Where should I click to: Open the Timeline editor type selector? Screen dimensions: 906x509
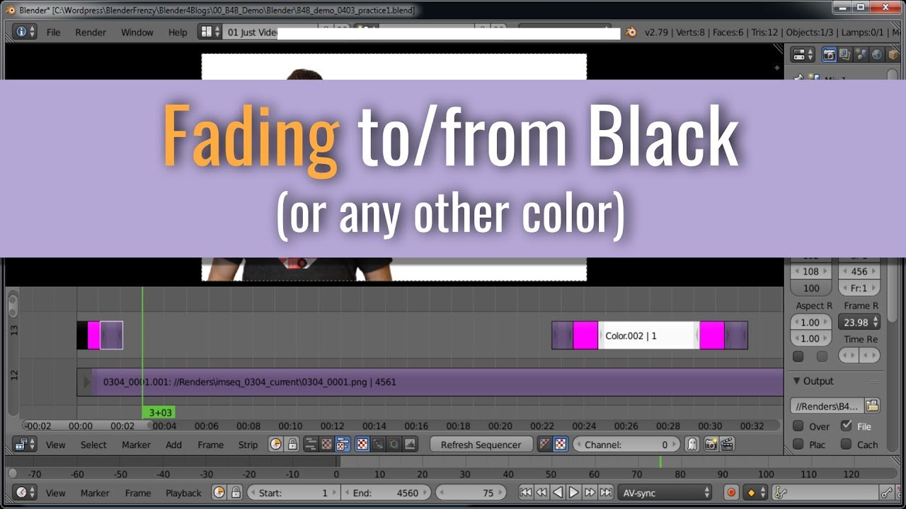pos(25,493)
